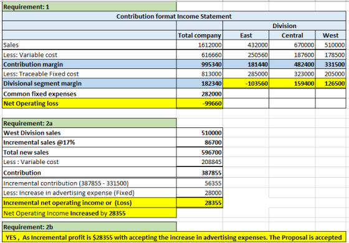349x243 pixels.
Task: Select Central traceable fixed cost 323000
Action: (x=292, y=74)
